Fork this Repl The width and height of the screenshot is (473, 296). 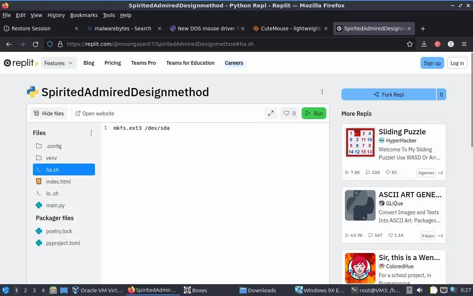[x=389, y=95]
